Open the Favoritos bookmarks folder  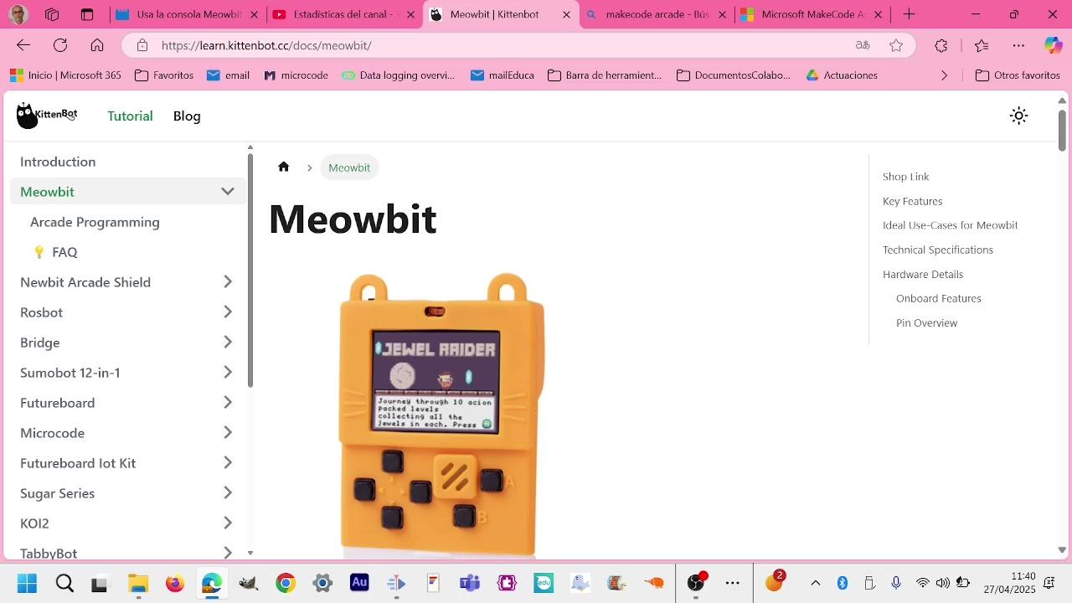[x=164, y=75]
